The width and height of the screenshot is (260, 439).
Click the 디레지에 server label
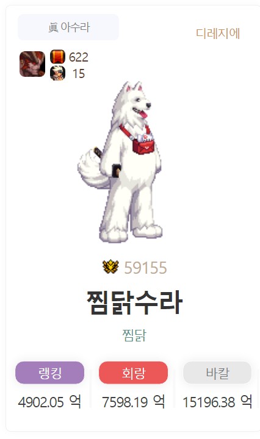coord(218,34)
